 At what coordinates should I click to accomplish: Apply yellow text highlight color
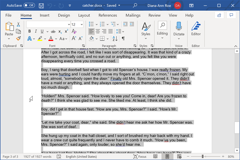[x=40, y=38]
